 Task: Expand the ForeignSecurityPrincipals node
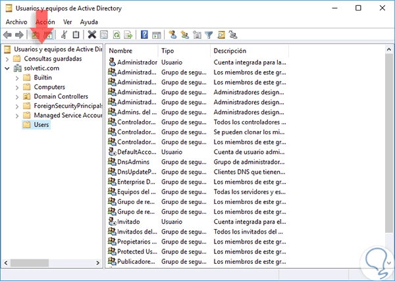coord(17,107)
